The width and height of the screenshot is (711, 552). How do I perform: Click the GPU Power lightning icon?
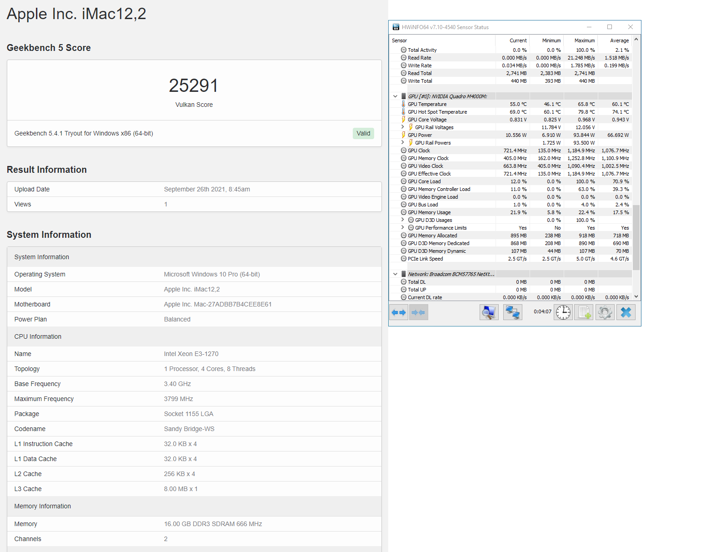403,135
